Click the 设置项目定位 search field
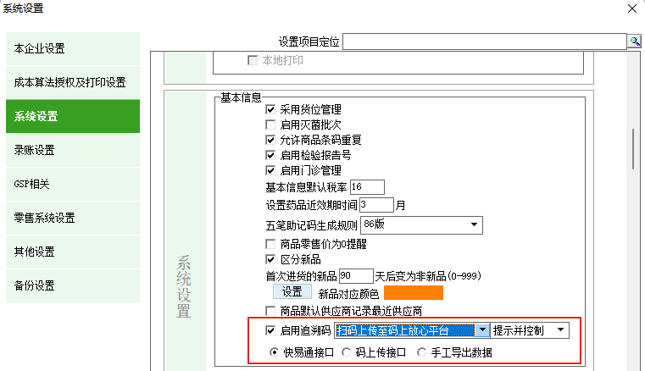 484,42
